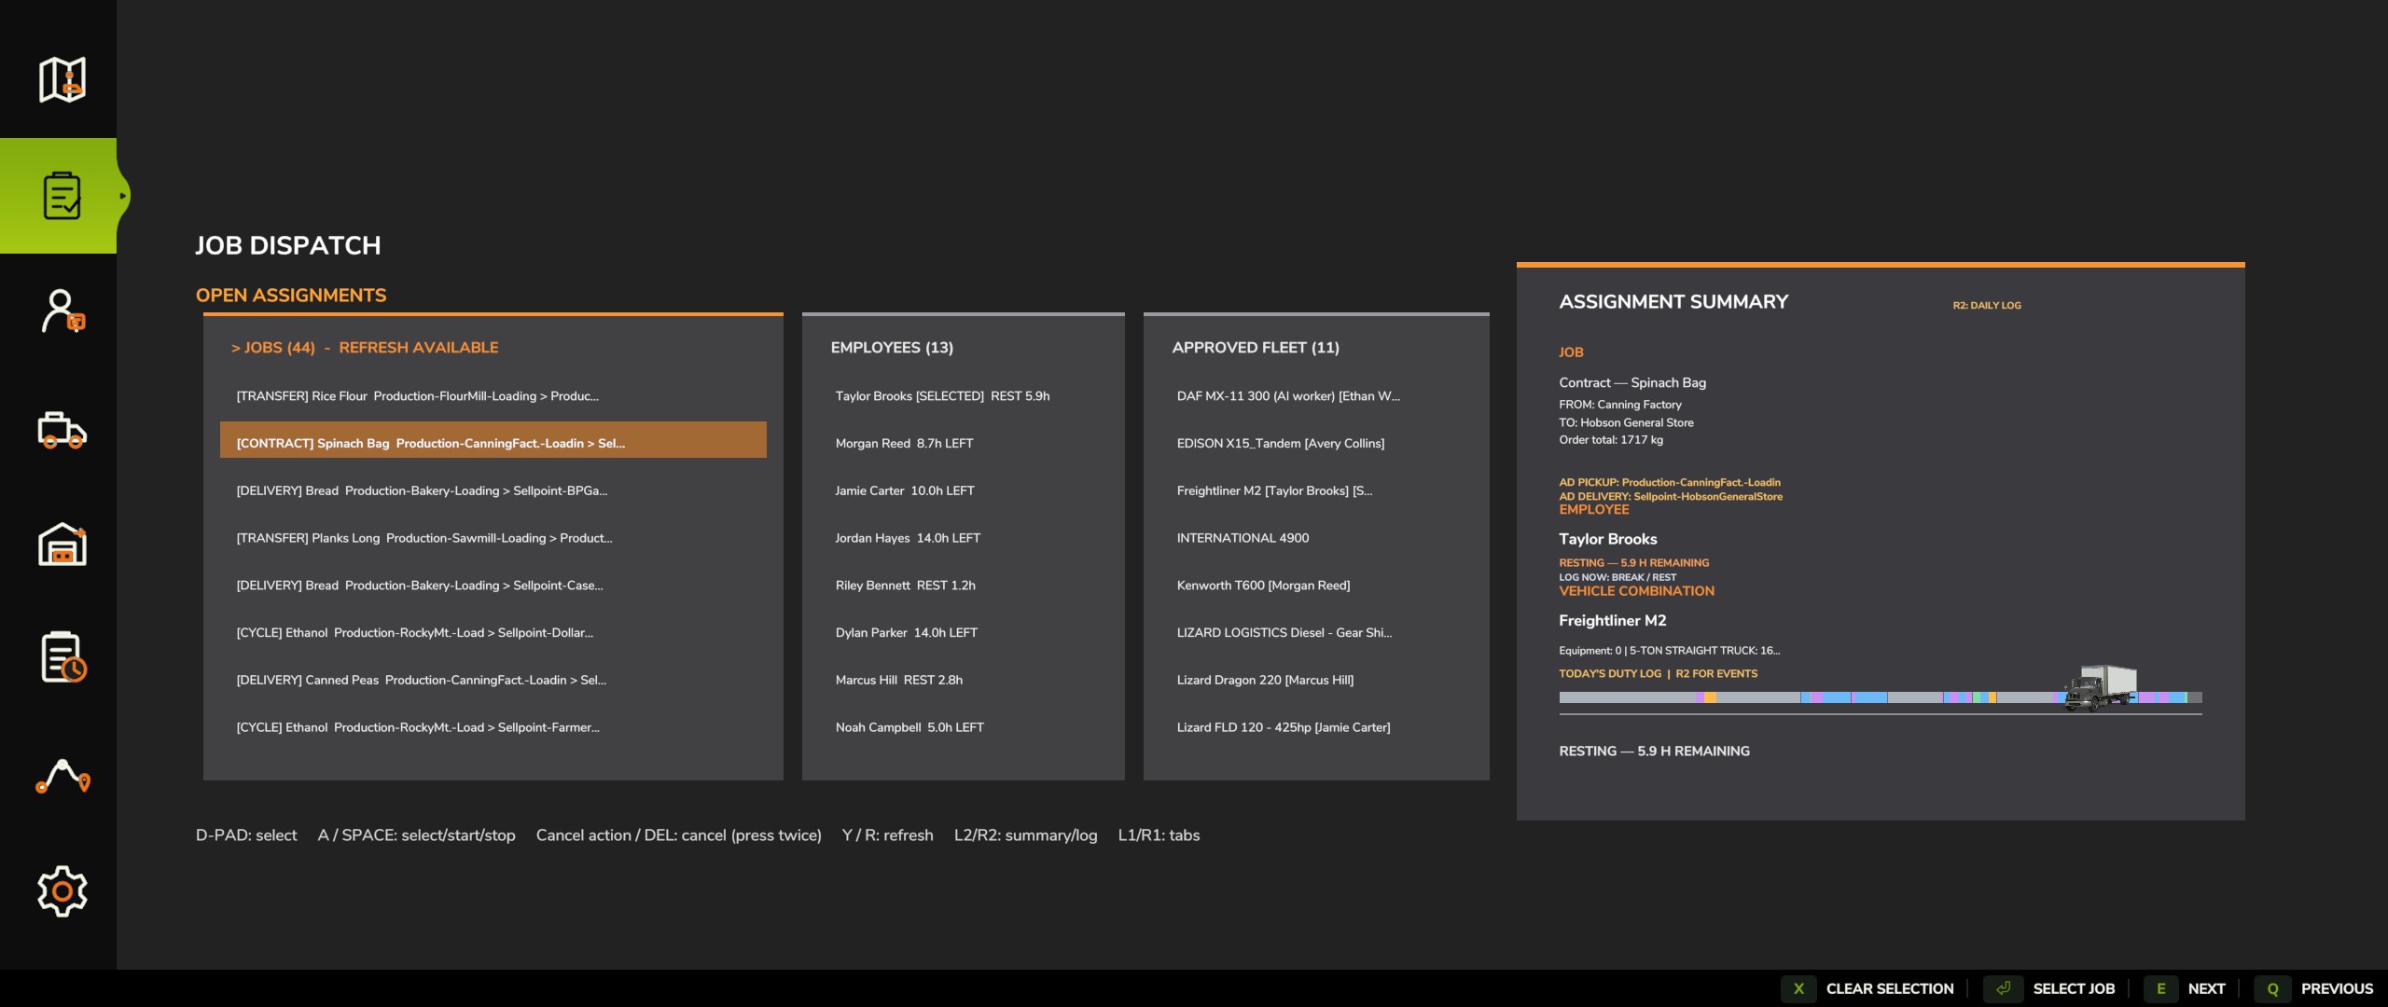
Task: Click the today's duty log timeline bar
Action: (1881, 697)
